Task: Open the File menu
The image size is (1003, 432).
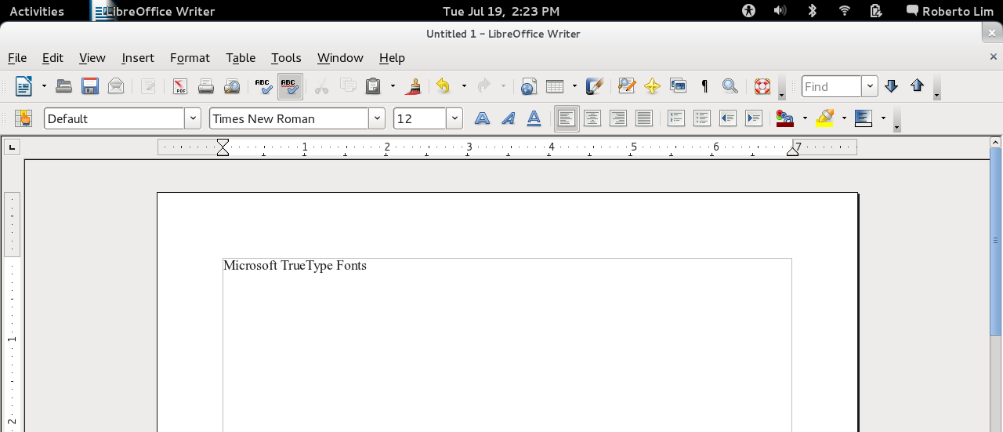Action: point(17,58)
